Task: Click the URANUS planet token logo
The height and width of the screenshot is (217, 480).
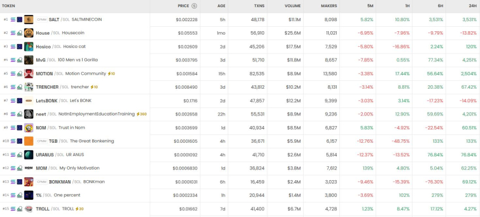Action: point(29,155)
